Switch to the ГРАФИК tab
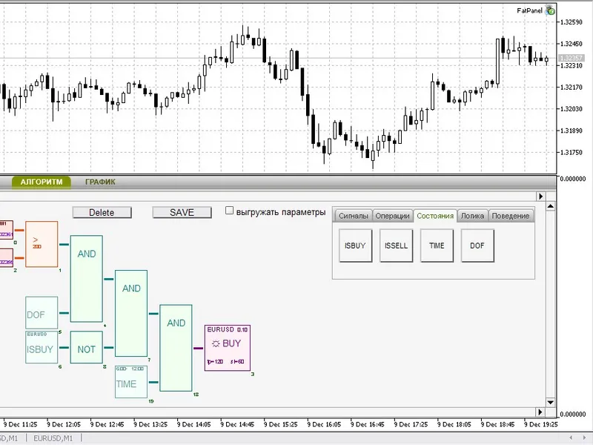This screenshot has width=593, height=445. (x=100, y=182)
